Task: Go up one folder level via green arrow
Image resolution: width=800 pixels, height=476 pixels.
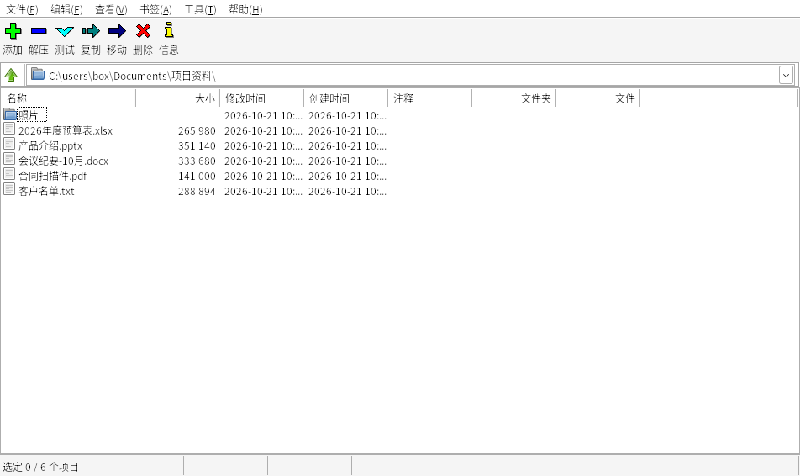Action: (11, 76)
